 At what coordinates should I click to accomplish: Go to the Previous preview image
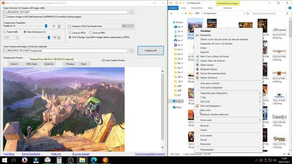point(70,64)
